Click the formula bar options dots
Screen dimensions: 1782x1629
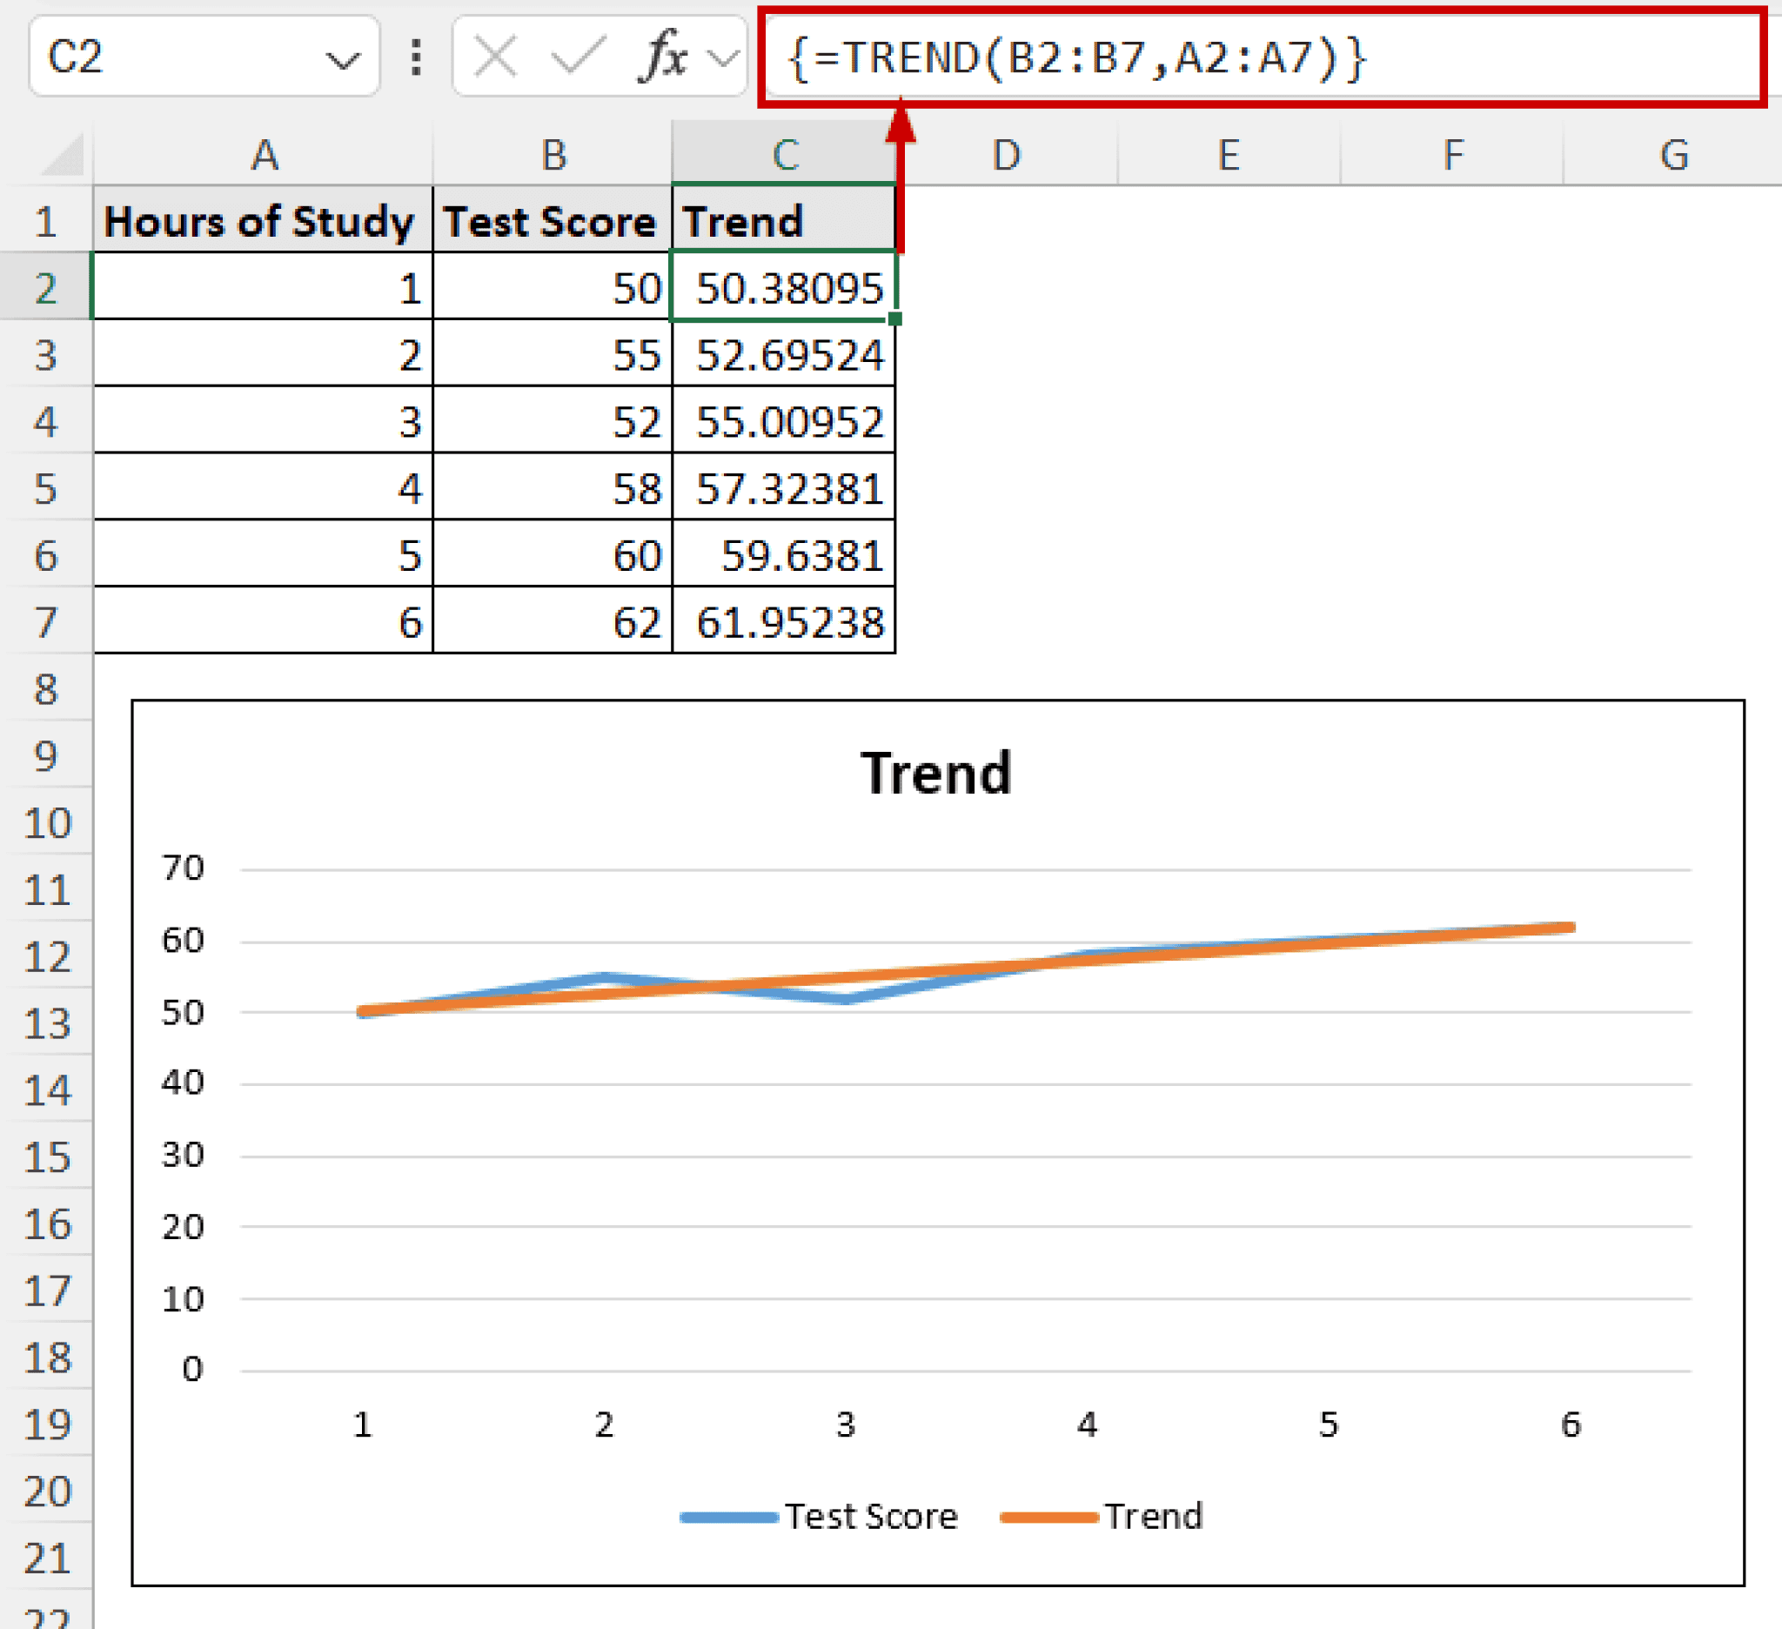click(x=415, y=57)
